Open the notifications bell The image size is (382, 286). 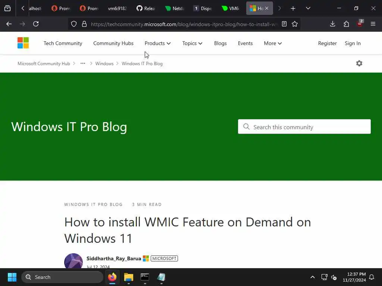(372, 277)
